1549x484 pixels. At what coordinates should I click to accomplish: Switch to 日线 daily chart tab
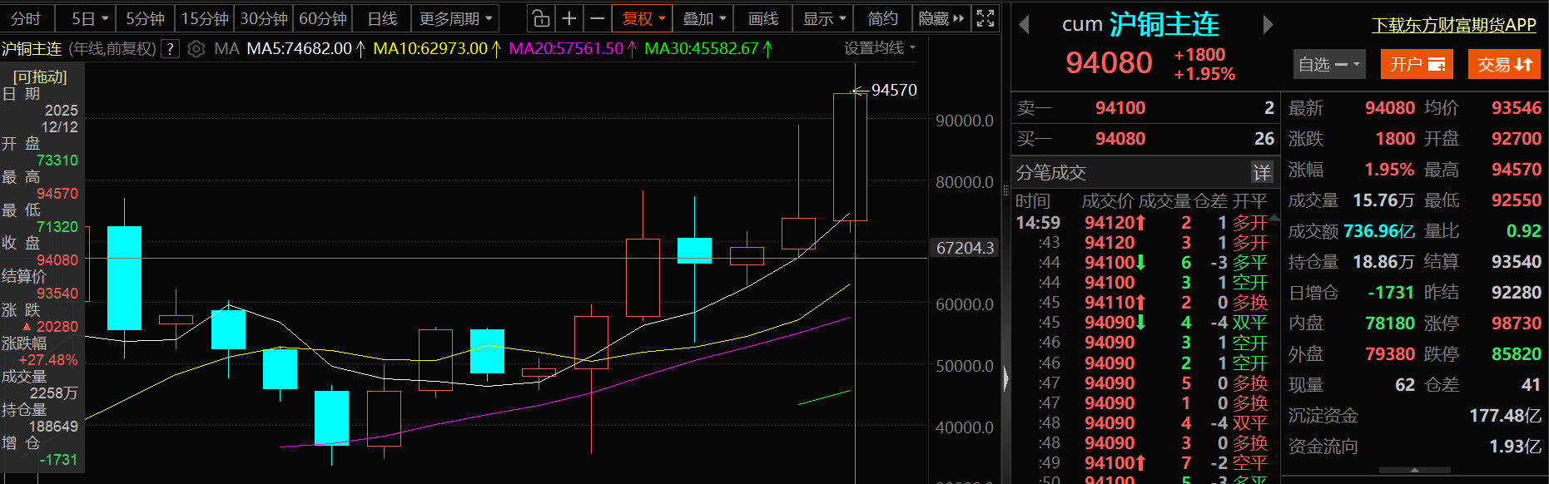pos(382,18)
